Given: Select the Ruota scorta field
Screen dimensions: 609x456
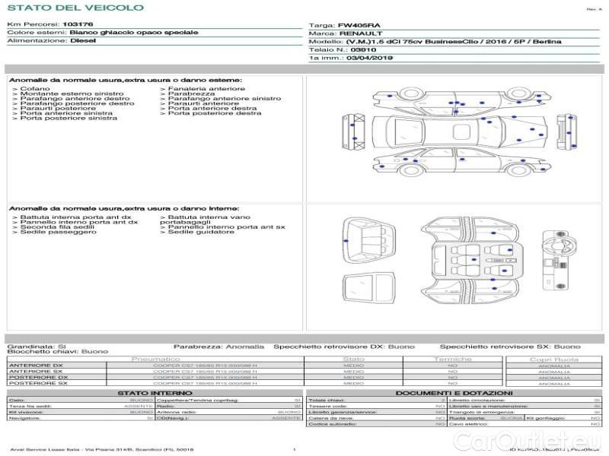Looking at the screenshot, I should (x=486, y=418).
